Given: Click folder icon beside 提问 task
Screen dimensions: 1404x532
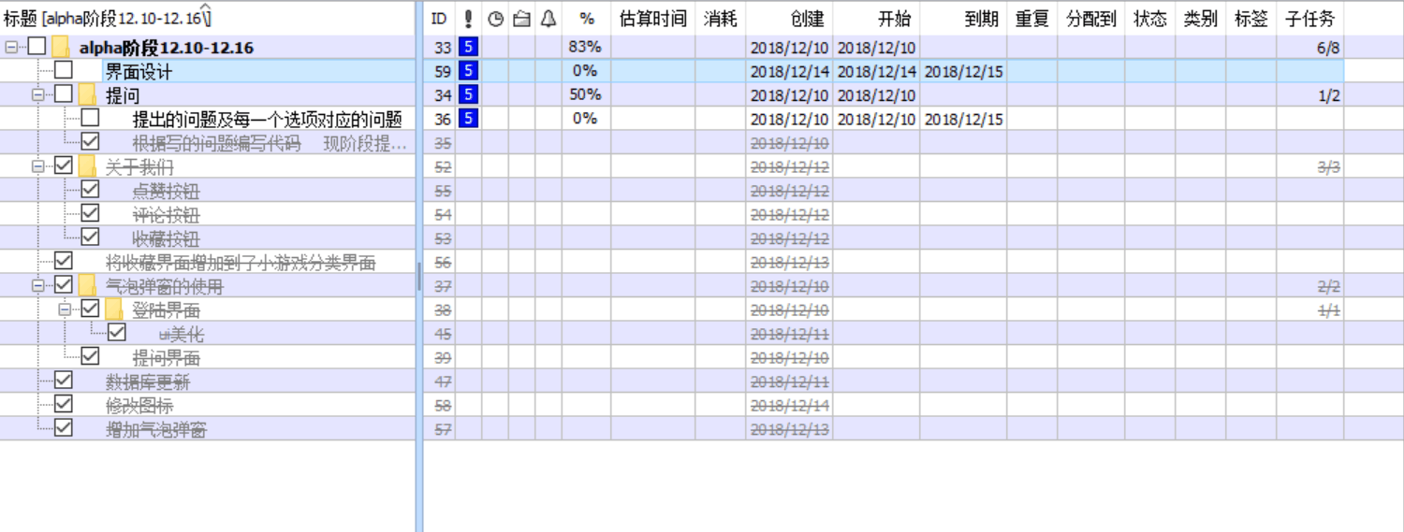Looking at the screenshot, I should (x=87, y=94).
